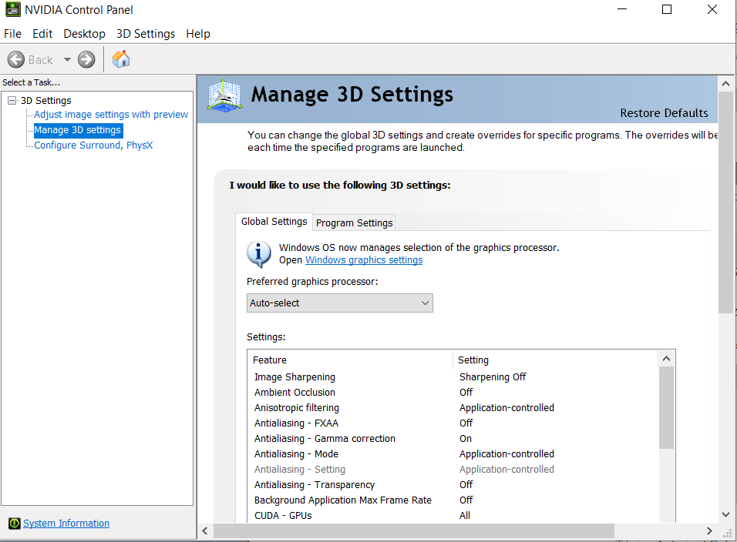Viewport: 737px width, 542px height.
Task: Click the NVIDIA System Information icon
Action: [x=15, y=523]
